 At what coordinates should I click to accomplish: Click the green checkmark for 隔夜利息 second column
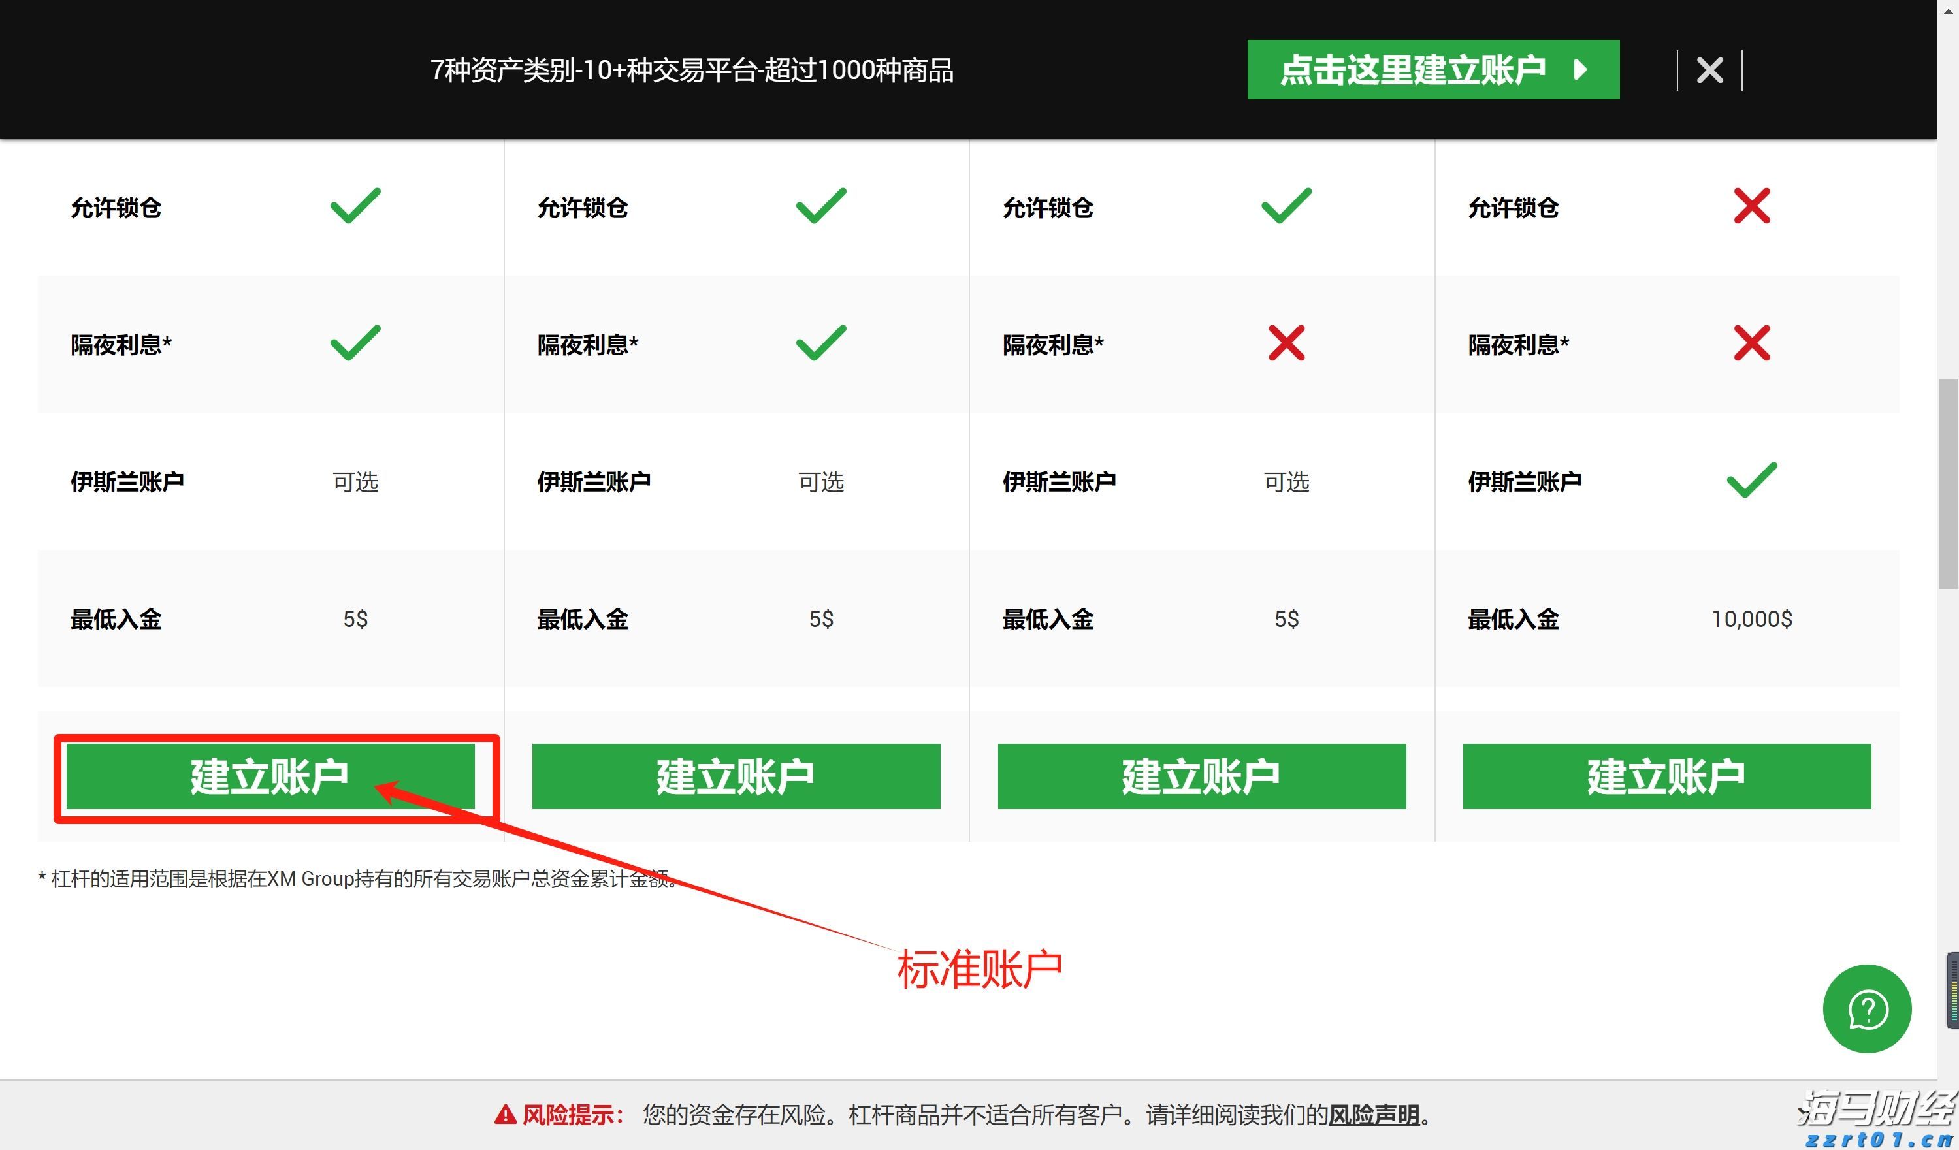822,342
